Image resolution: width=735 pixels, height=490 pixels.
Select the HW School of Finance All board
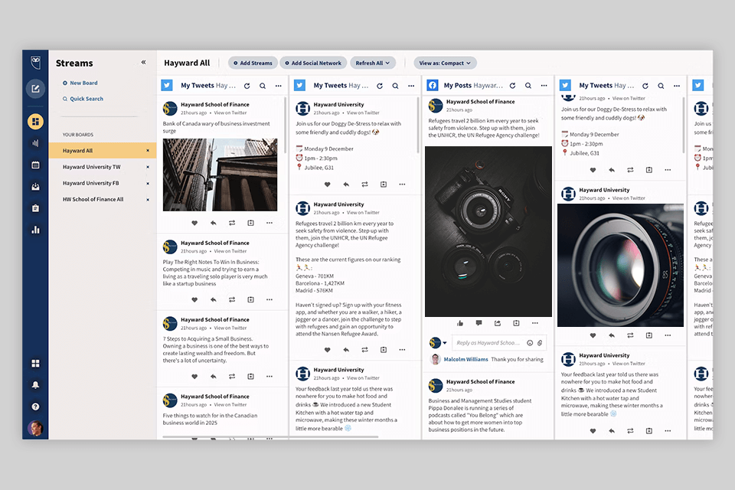click(93, 199)
